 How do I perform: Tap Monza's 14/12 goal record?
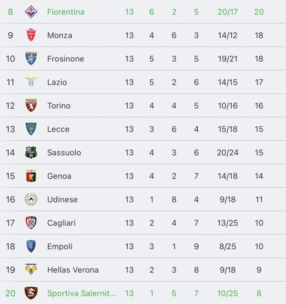(x=228, y=35)
